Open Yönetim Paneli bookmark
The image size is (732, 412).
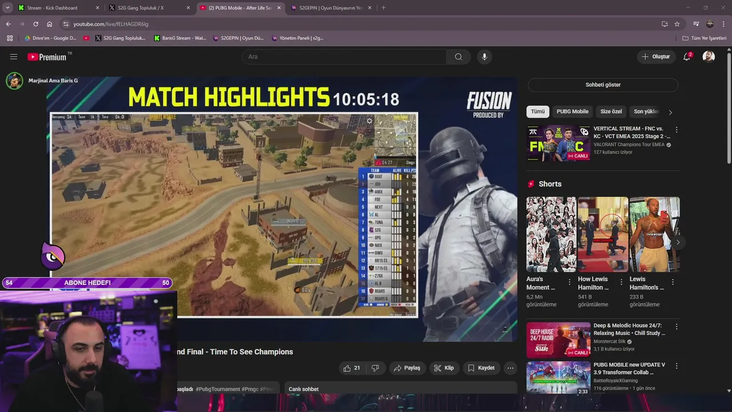(x=297, y=38)
